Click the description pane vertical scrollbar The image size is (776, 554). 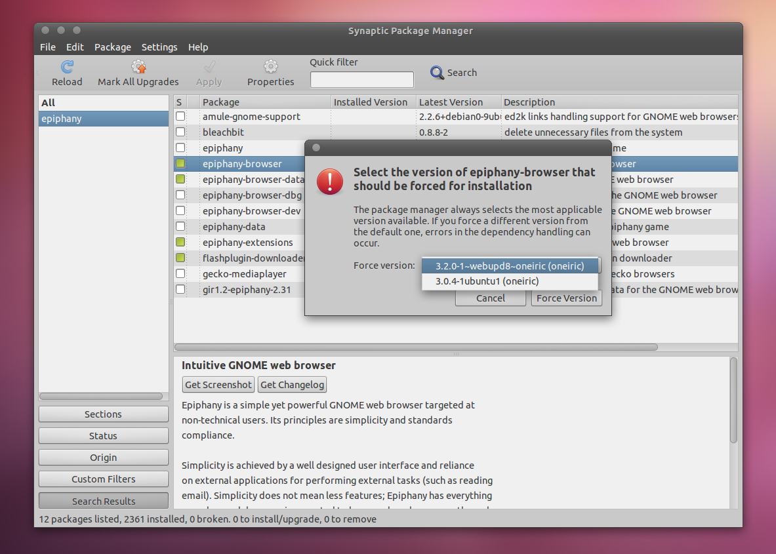point(733,401)
